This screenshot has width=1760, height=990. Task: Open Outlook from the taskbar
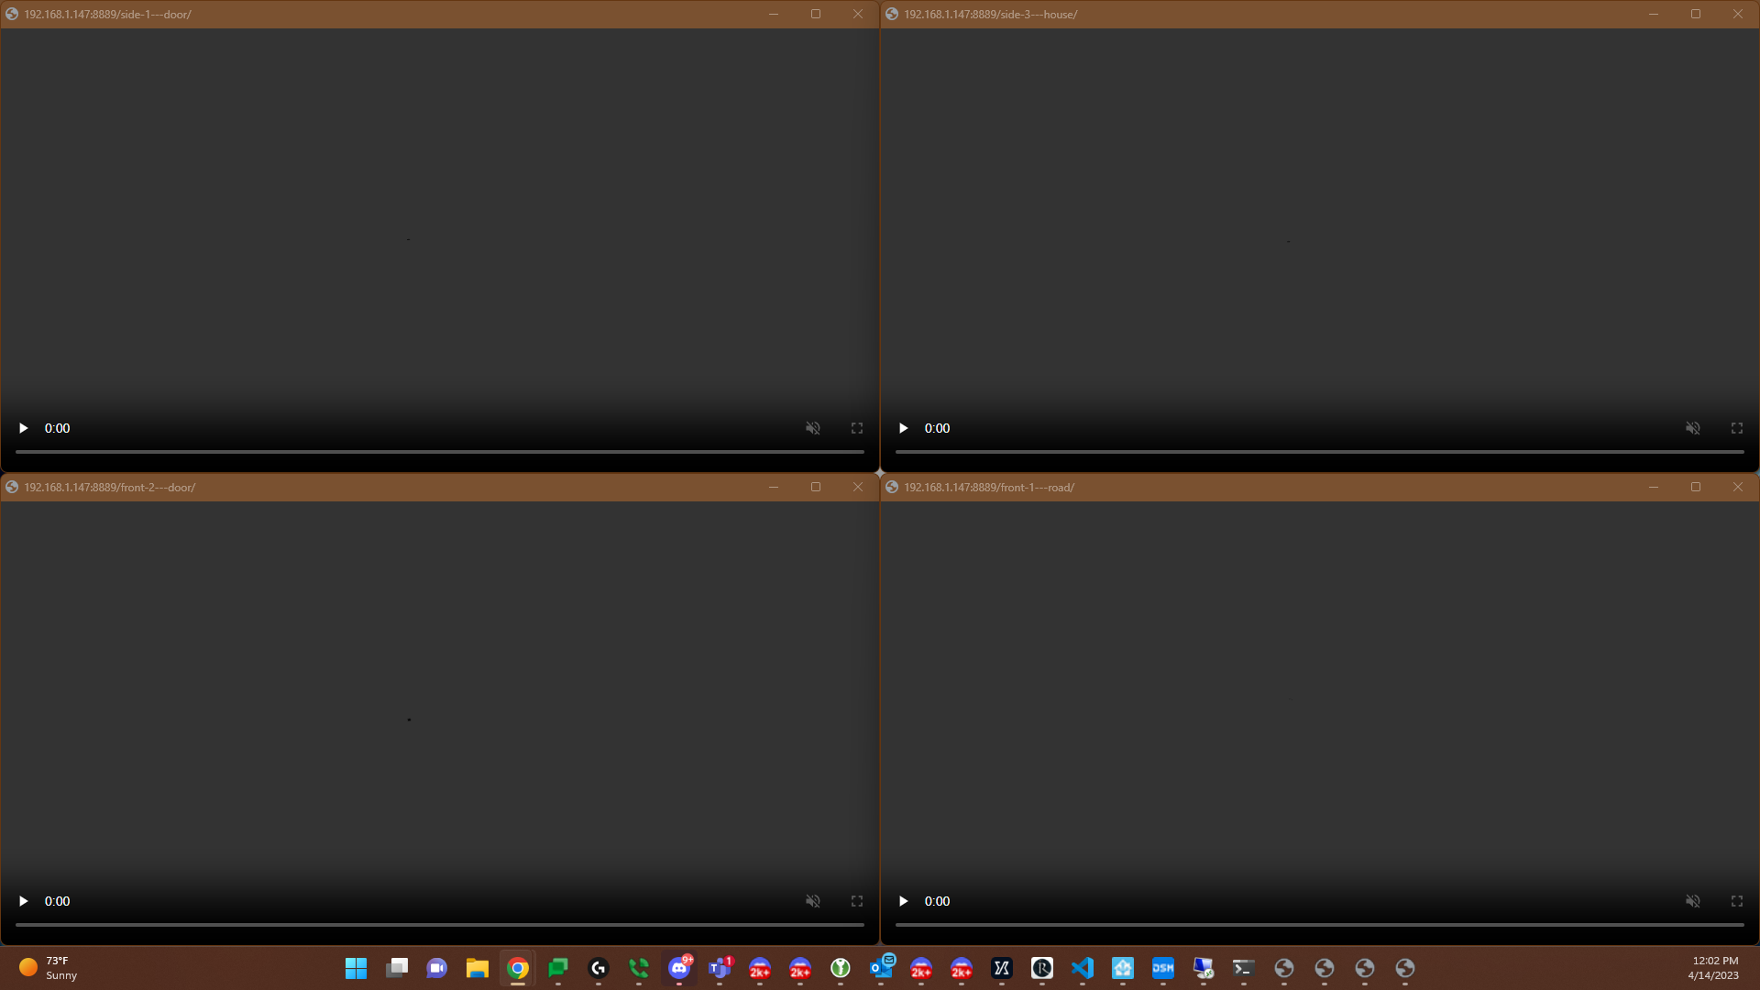880,969
